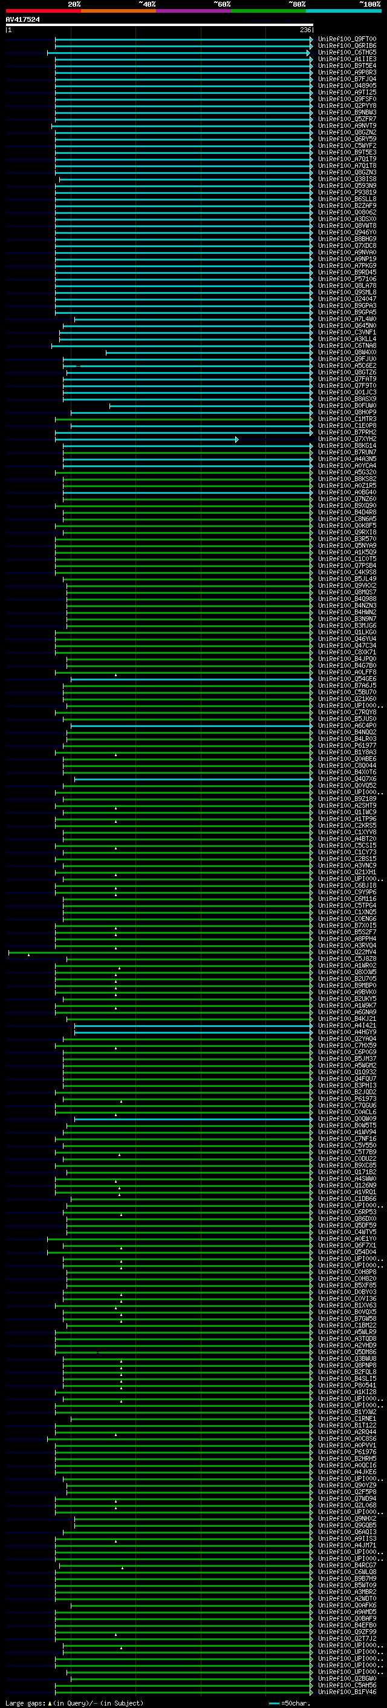Click the short cyan alignment bar for Q7XYM2
Viewport: 387px width, 1708px height.
146,439
